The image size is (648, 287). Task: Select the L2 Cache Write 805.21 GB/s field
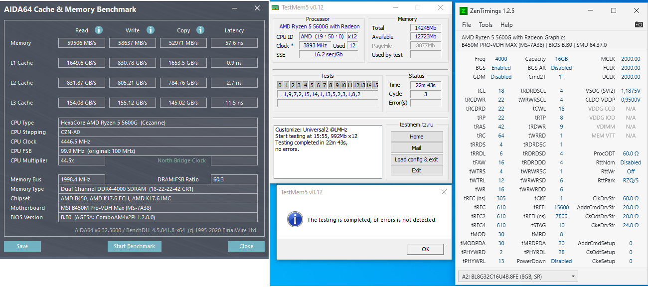tap(133, 83)
